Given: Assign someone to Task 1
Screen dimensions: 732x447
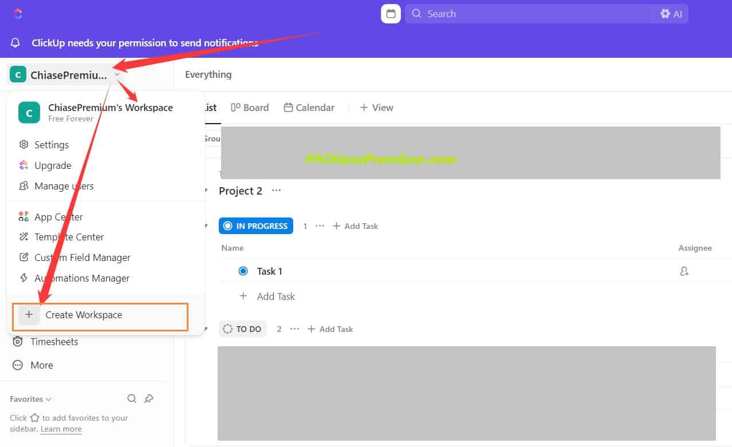Looking at the screenshot, I should point(684,271).
